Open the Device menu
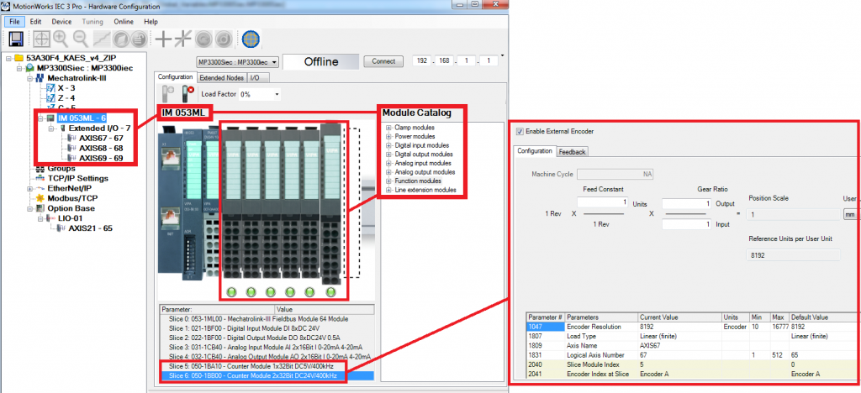This screenshot has height=393, width=861. [61, 21]
